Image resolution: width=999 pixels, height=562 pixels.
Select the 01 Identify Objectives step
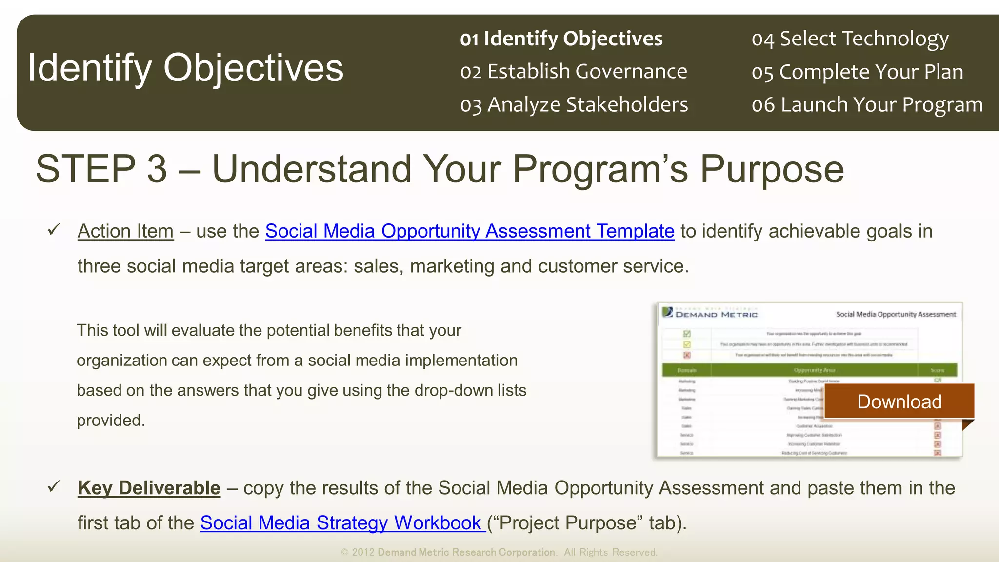click(561, 39)
